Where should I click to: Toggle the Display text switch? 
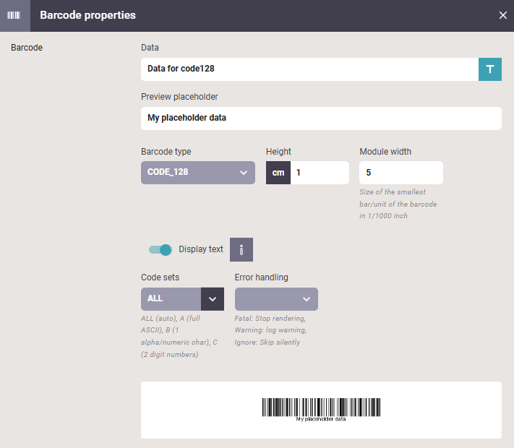pyautogui.click(x=160, y=250)
